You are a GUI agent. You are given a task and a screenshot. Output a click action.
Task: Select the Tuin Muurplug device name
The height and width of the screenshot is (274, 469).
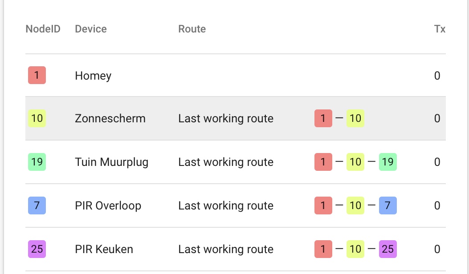pyautogui.click(x=111, y=162)
